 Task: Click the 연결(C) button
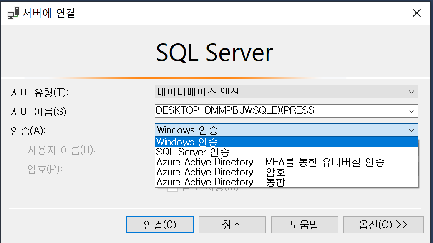tap(160, 225)
